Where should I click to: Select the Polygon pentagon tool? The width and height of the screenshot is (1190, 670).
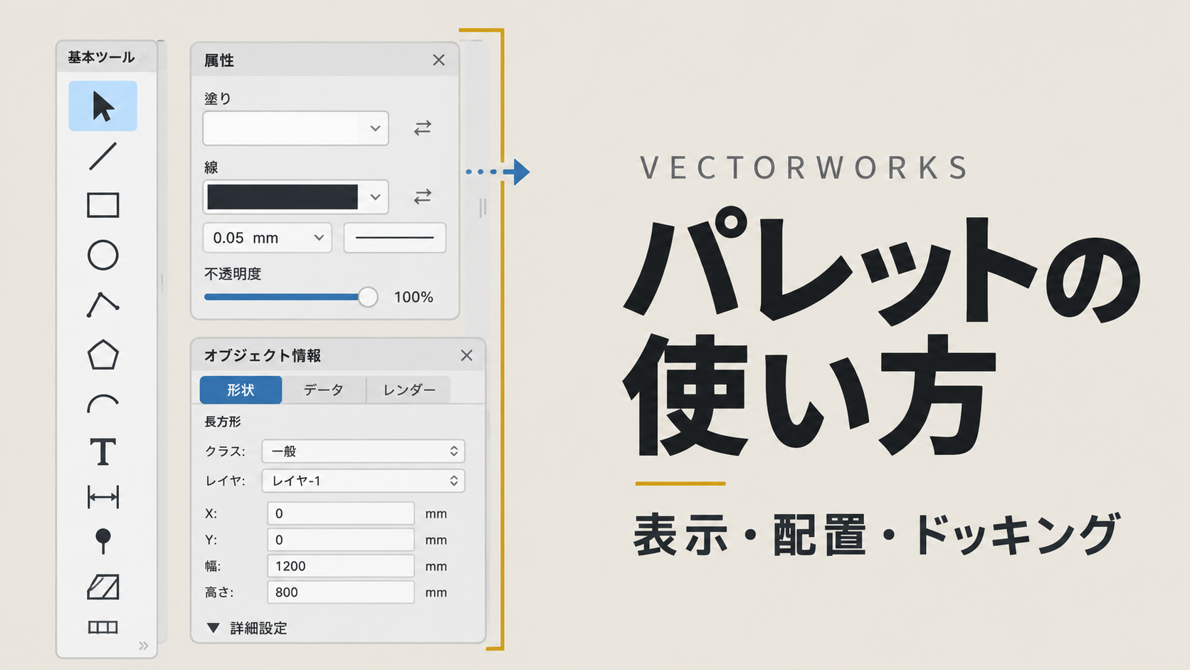(x=102, y=355)
